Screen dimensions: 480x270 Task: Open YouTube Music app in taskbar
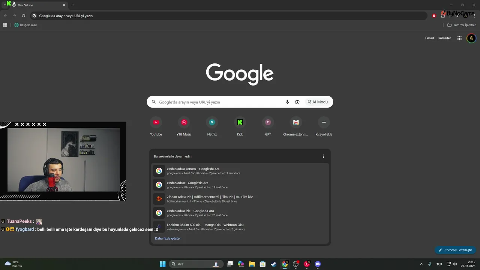point(307,264)
